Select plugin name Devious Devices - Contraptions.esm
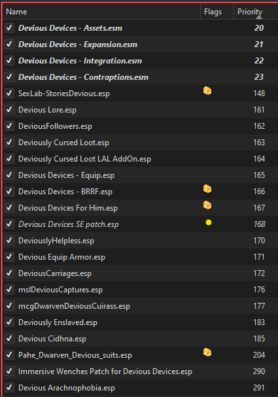 [83, 77]
